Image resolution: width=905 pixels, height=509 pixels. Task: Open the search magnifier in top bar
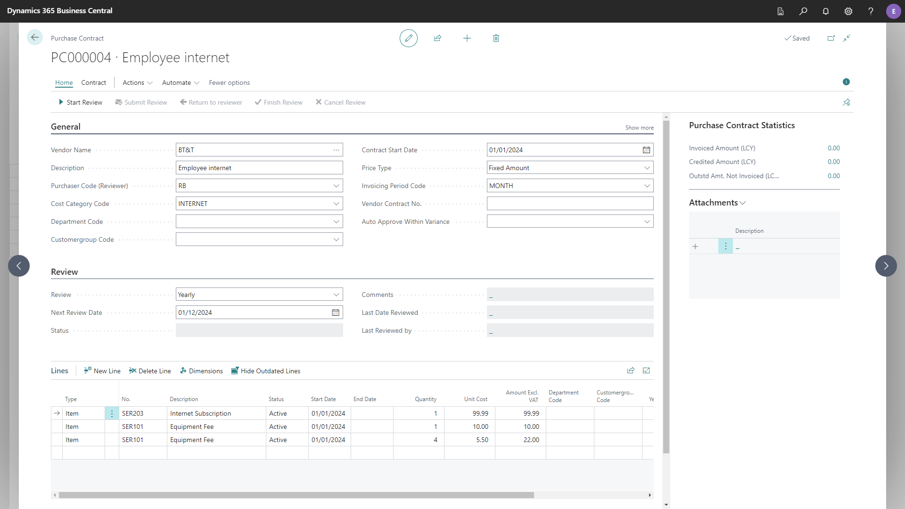803,11
